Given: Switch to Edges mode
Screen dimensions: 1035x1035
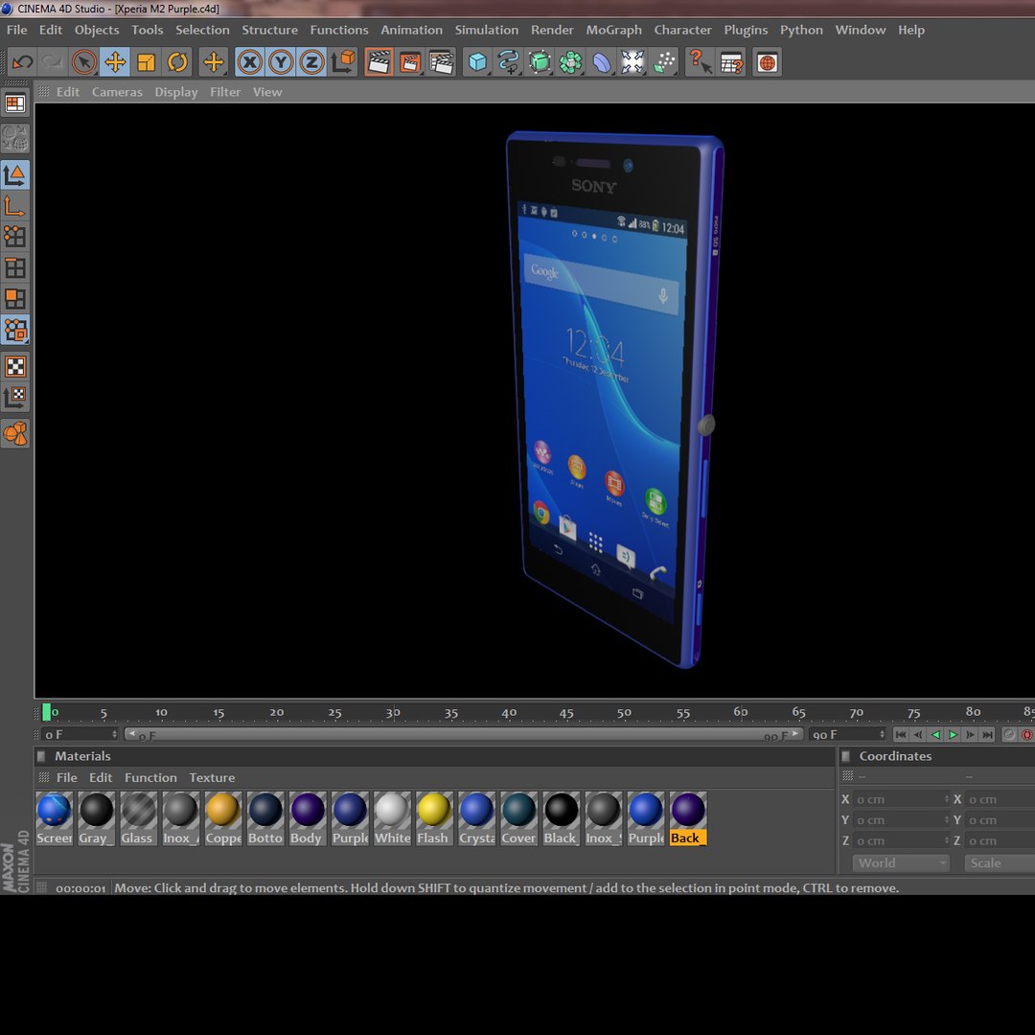Looking at the screenshot, I should click(15, 268).
